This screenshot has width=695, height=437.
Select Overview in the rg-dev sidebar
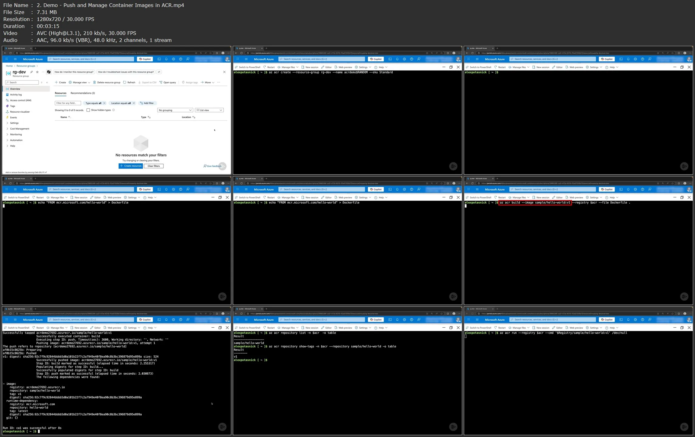[15, 89]
